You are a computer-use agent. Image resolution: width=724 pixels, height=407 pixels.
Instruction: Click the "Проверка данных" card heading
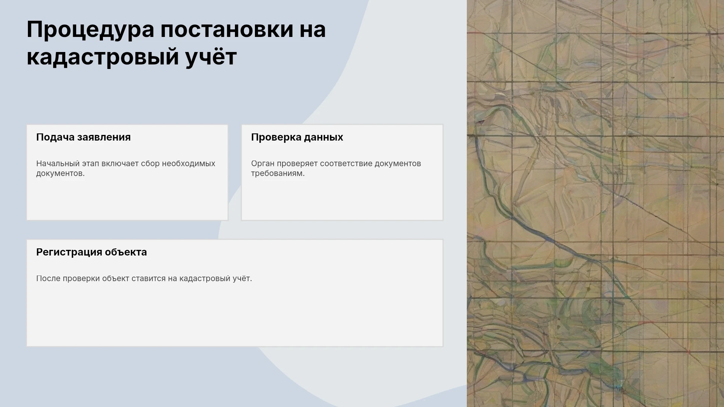[x=297, y=137]
